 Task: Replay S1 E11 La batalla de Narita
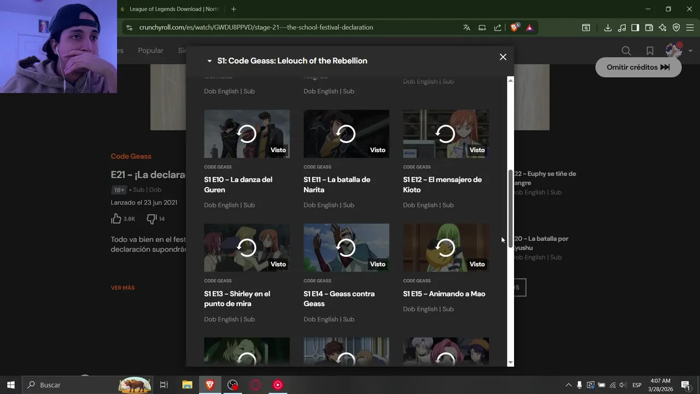346,134
